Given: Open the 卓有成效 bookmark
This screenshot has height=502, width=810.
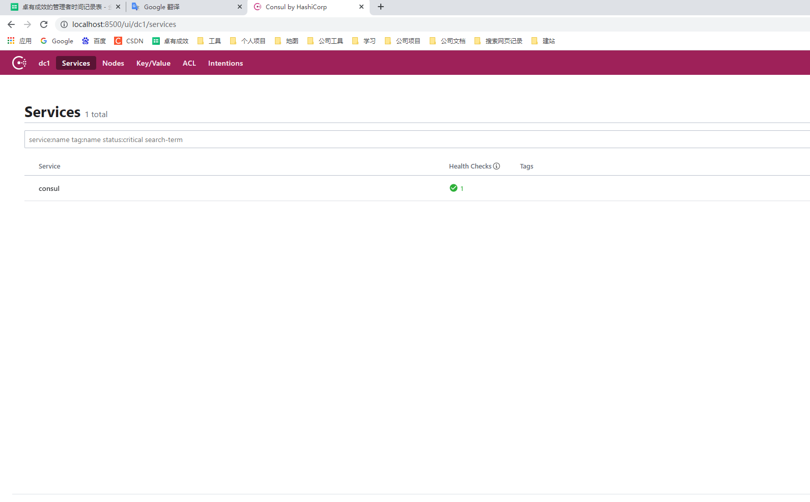Looking at the screenshot, I should coord(171,41).
